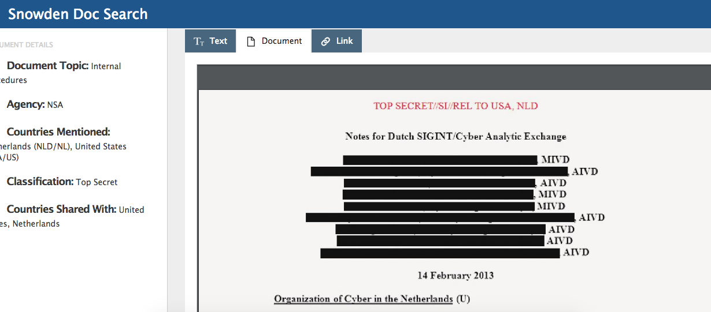Click the page icon on Document tab

pyautogui.click(x=251, y=42)
